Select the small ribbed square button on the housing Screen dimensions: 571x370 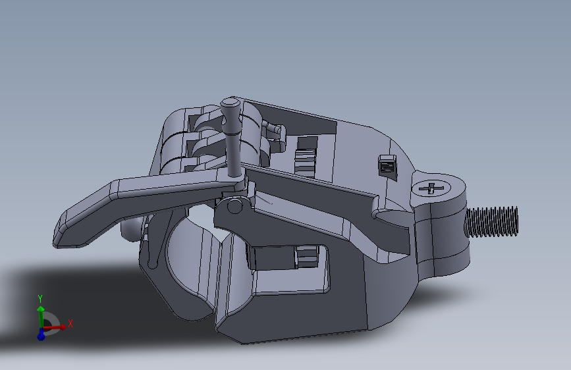point(387,166)
